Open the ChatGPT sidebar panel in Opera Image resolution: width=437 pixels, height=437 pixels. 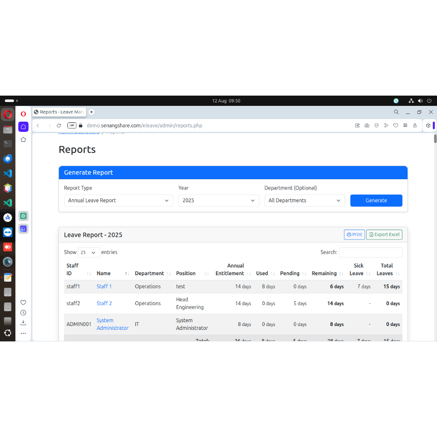23,216
